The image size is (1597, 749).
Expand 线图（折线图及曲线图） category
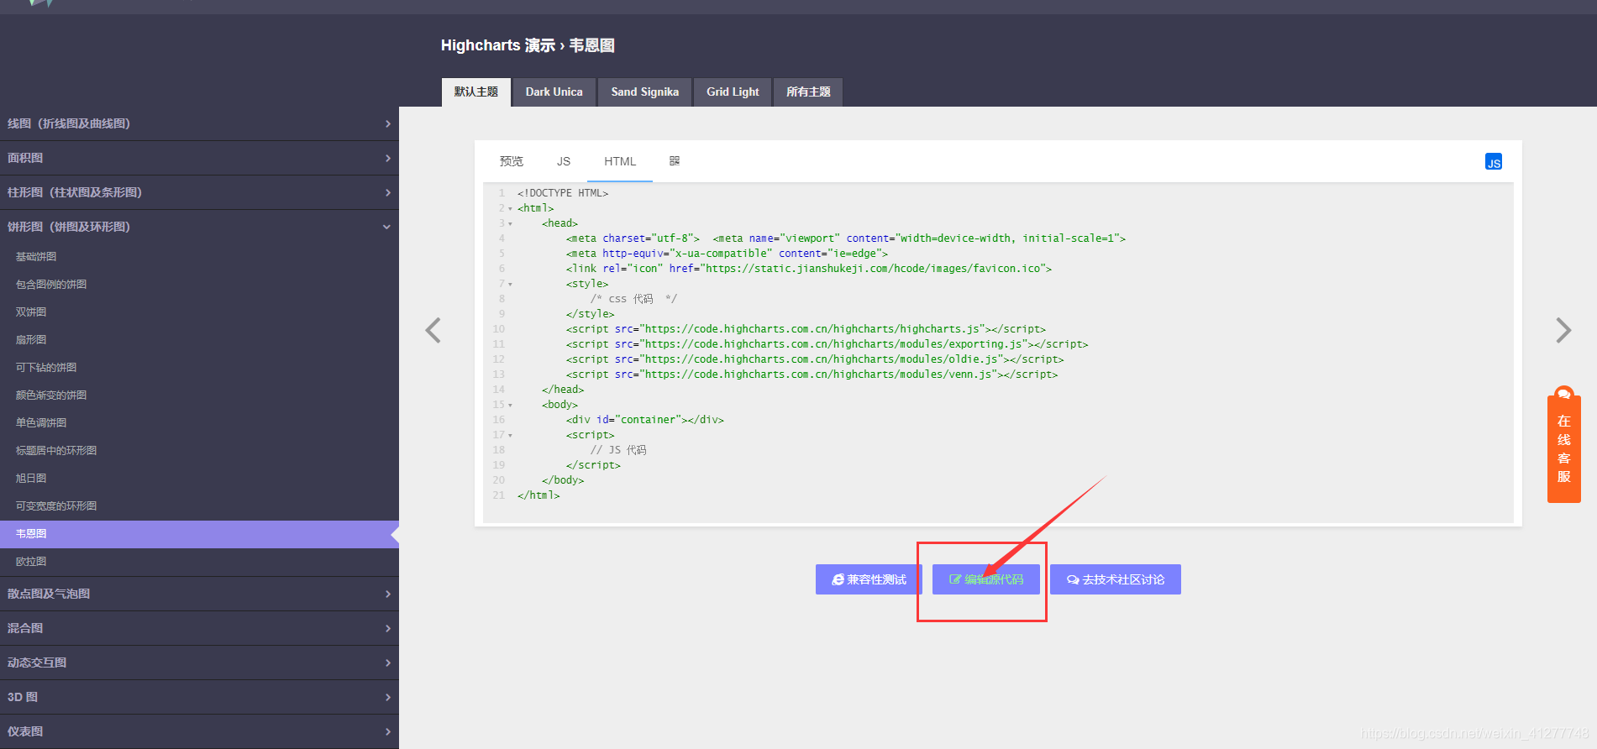(199, 123)
